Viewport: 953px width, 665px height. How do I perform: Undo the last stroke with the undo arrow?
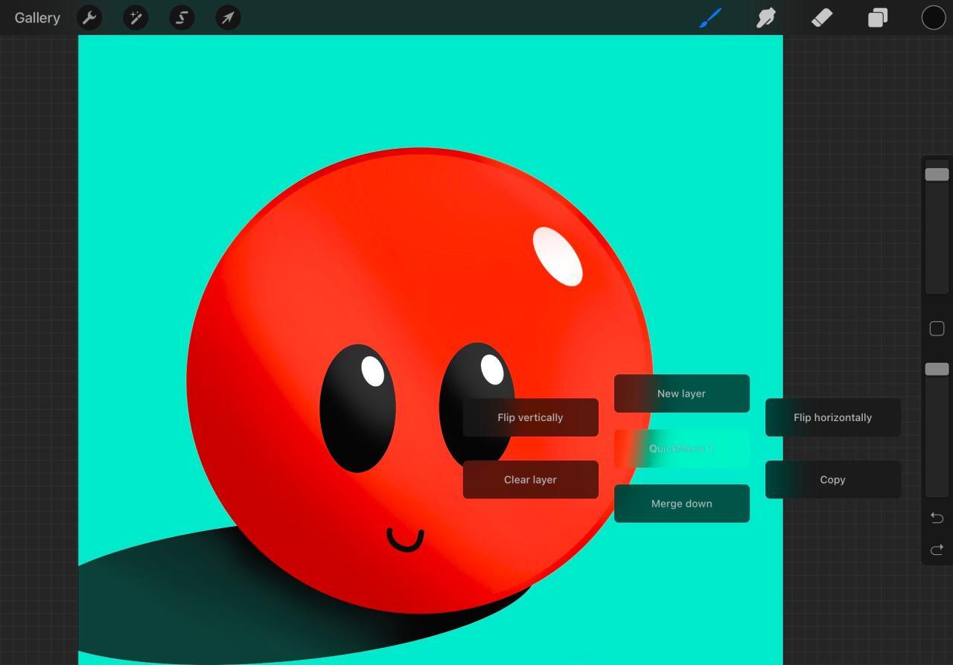pyautogui.click(x=937, y=518)
